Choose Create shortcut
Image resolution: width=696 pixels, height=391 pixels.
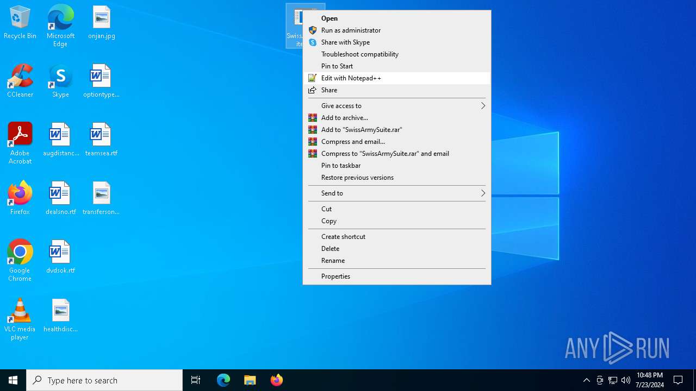(x=397, y=237)
